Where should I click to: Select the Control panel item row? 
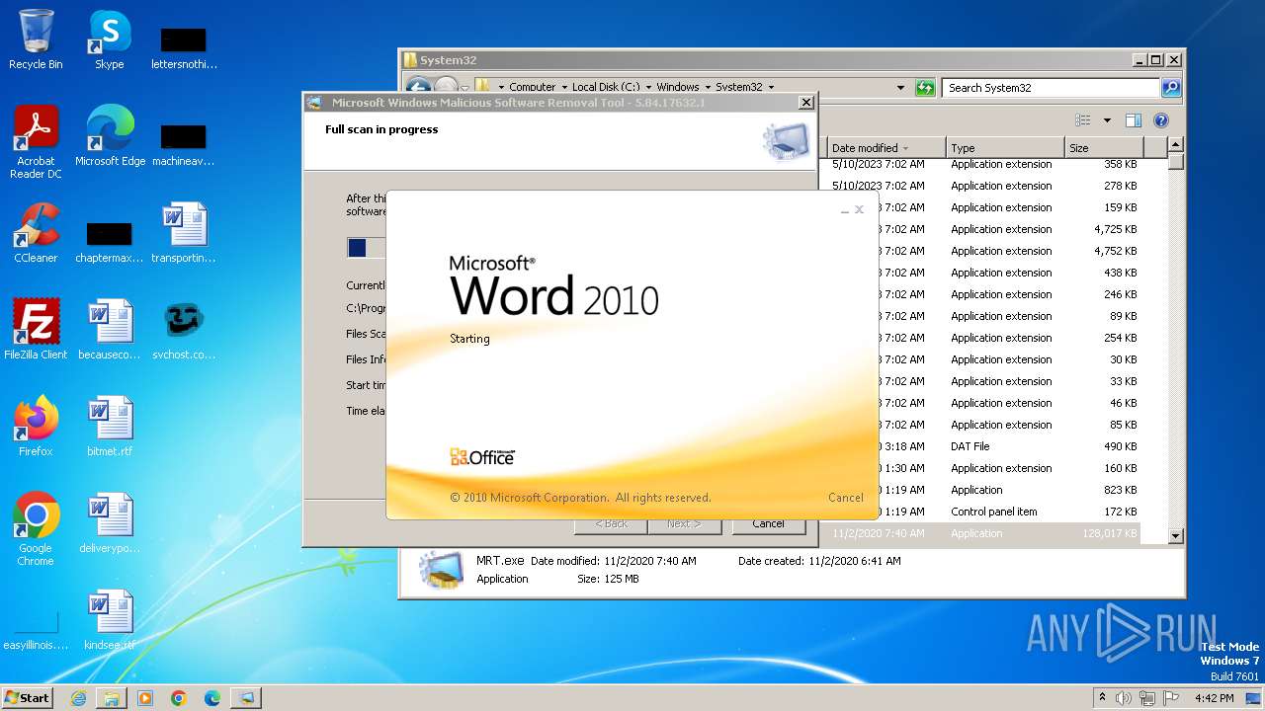pos(983,512)
